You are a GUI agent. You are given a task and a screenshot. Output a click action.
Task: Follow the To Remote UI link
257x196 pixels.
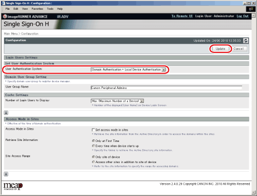click(182, 16)
